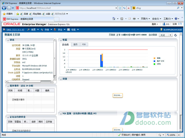This screenshot has width=185, height=138.
Task: Collapse the 资源 (Resources) section
Action: 61,79
